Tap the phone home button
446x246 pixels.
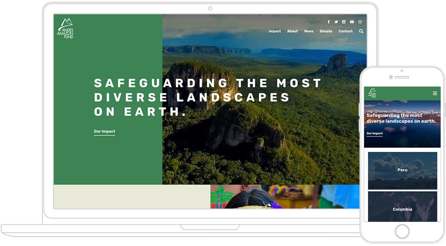pos(402,231)
